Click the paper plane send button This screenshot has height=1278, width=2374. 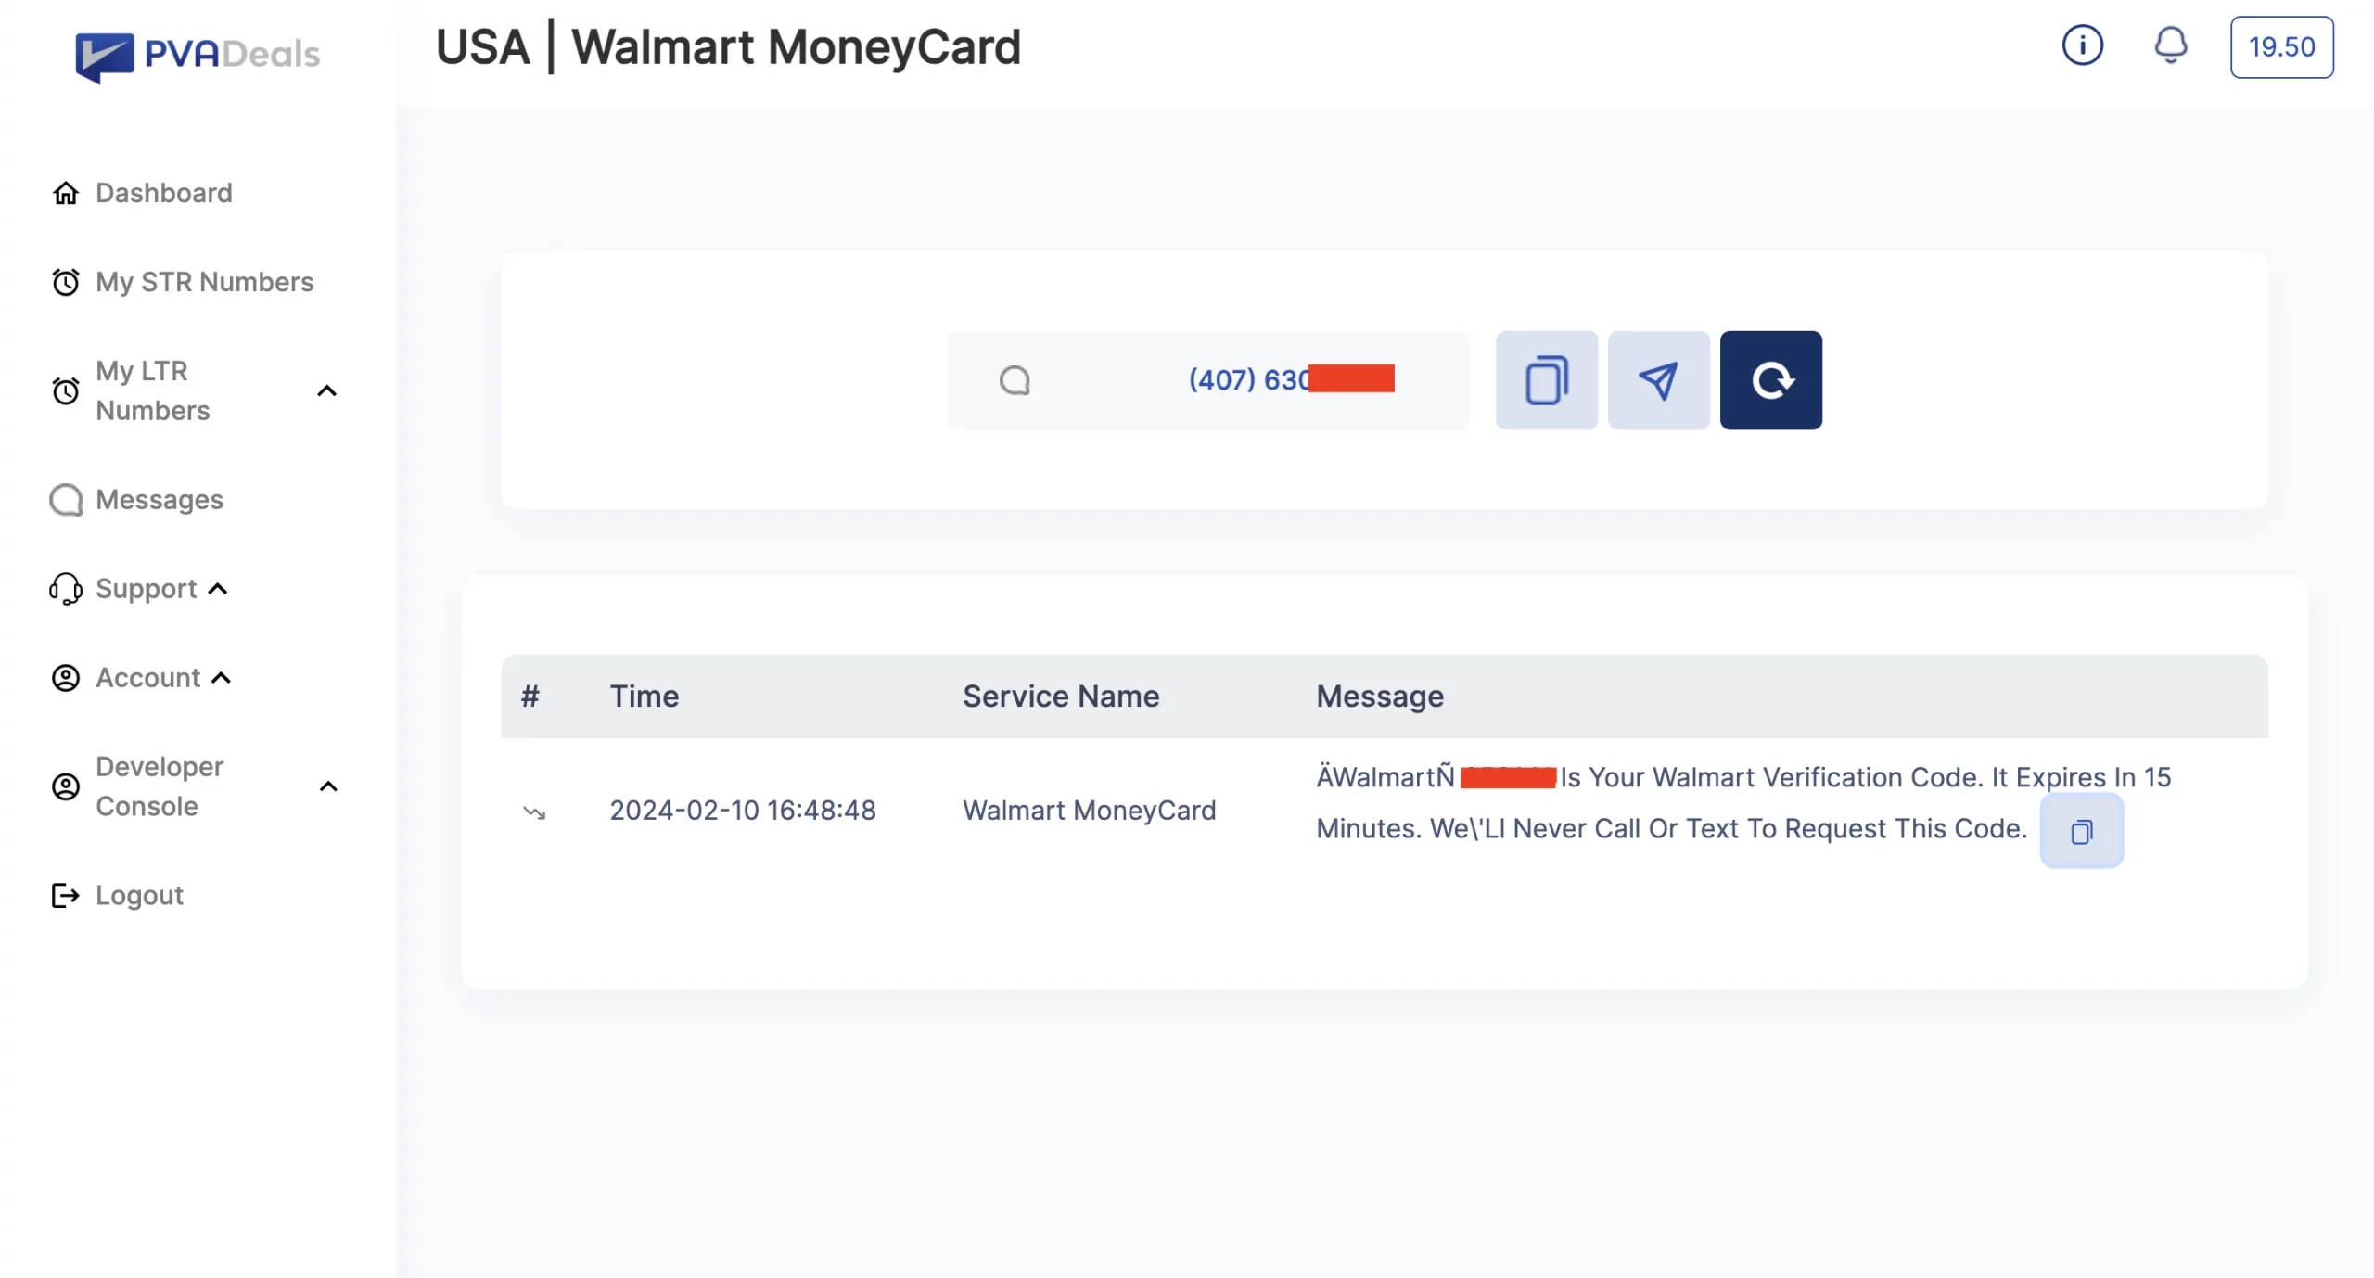point(1659,380)
